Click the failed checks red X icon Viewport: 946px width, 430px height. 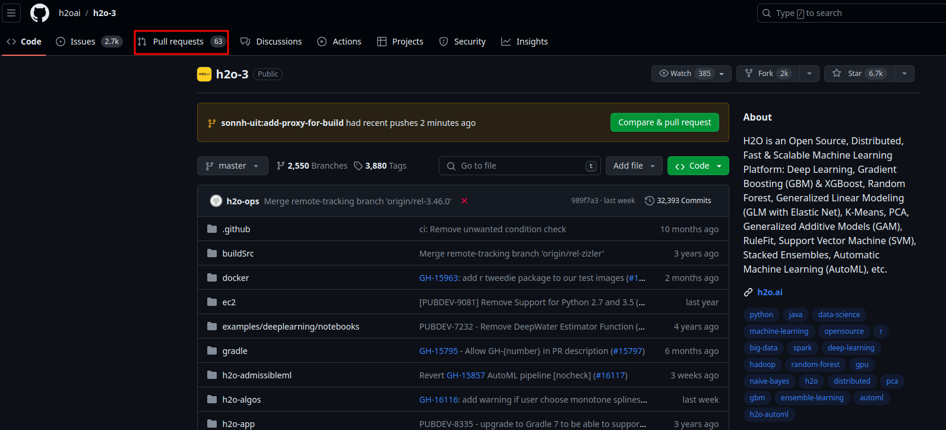click(464, 201)
